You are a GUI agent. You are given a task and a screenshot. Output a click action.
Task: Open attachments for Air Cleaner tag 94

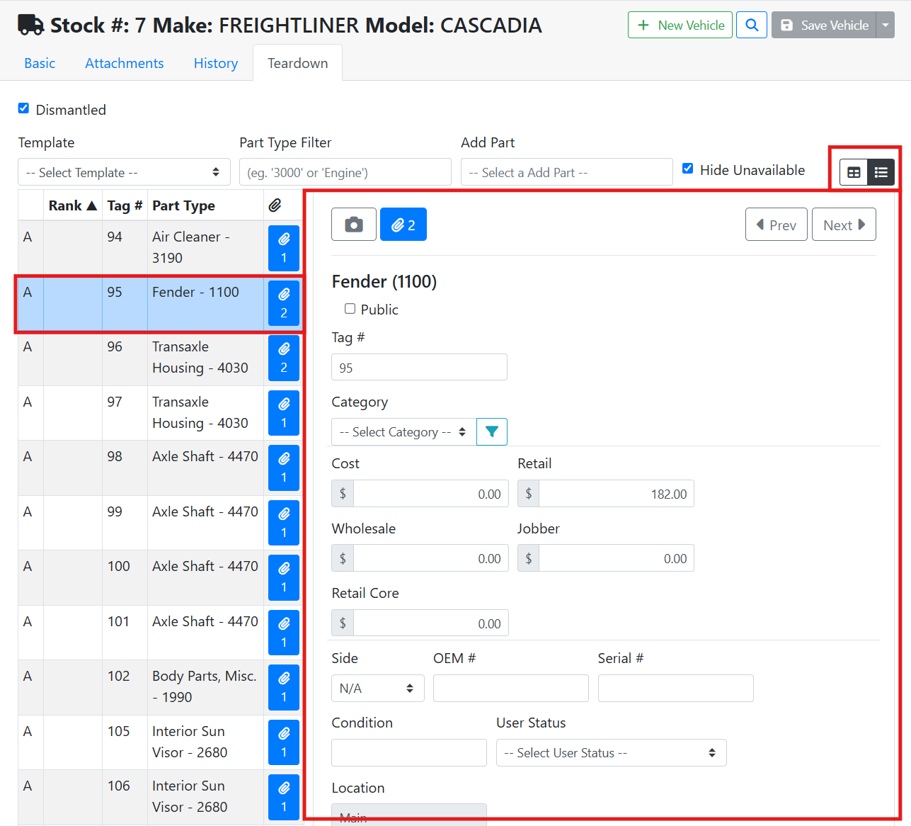283,248
